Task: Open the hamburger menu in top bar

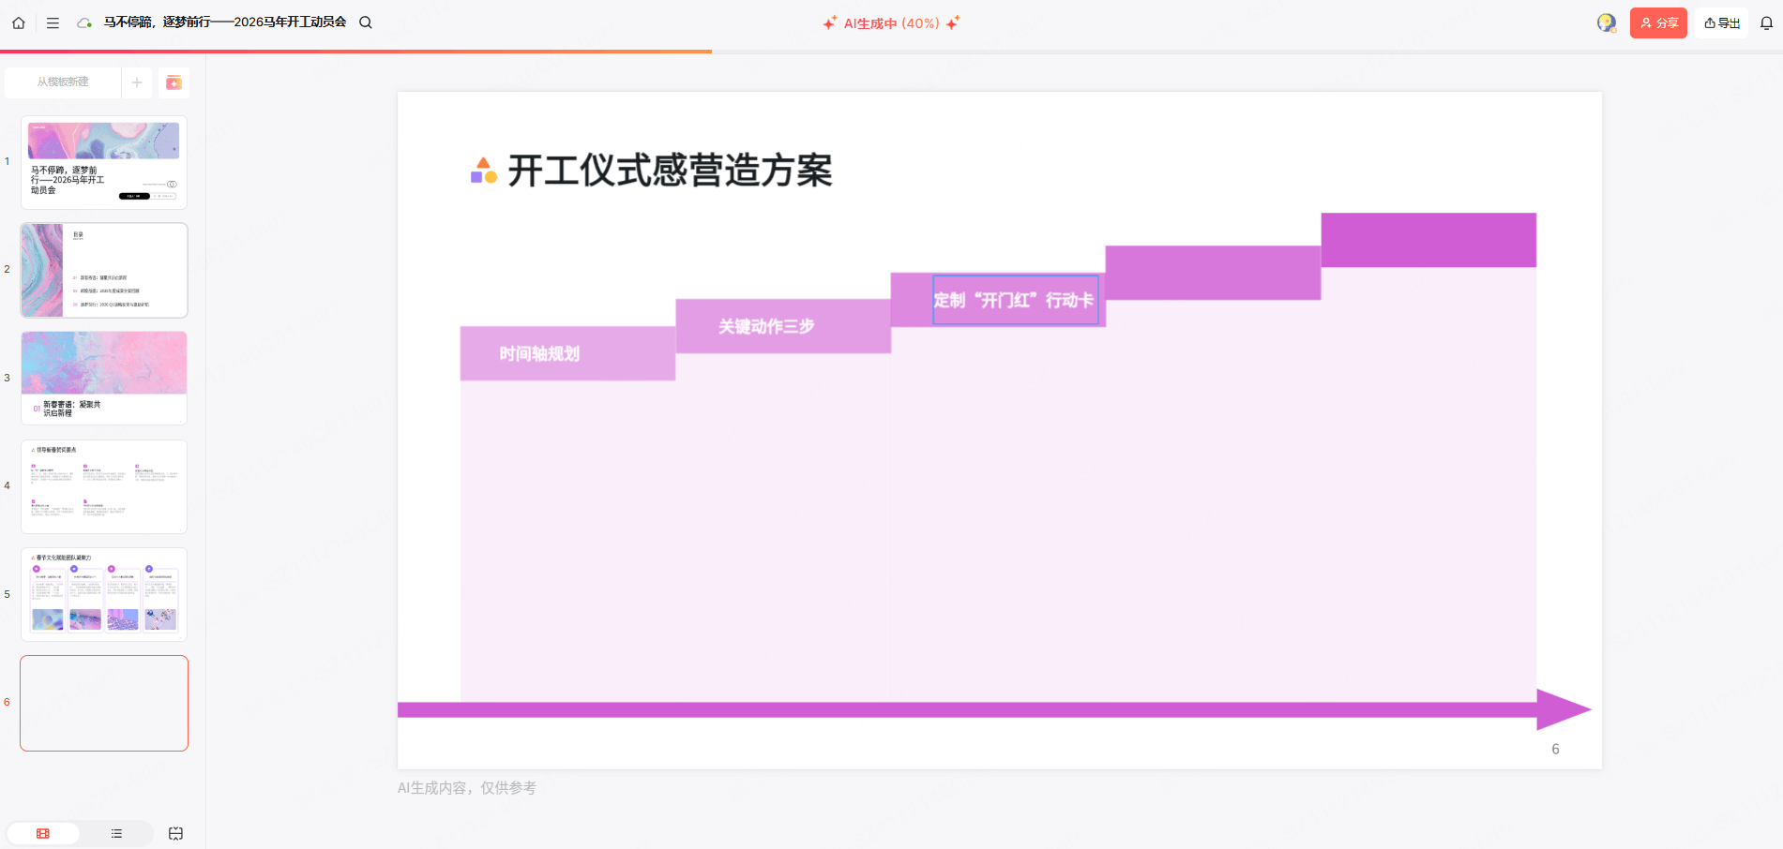Action: point(53,22)
